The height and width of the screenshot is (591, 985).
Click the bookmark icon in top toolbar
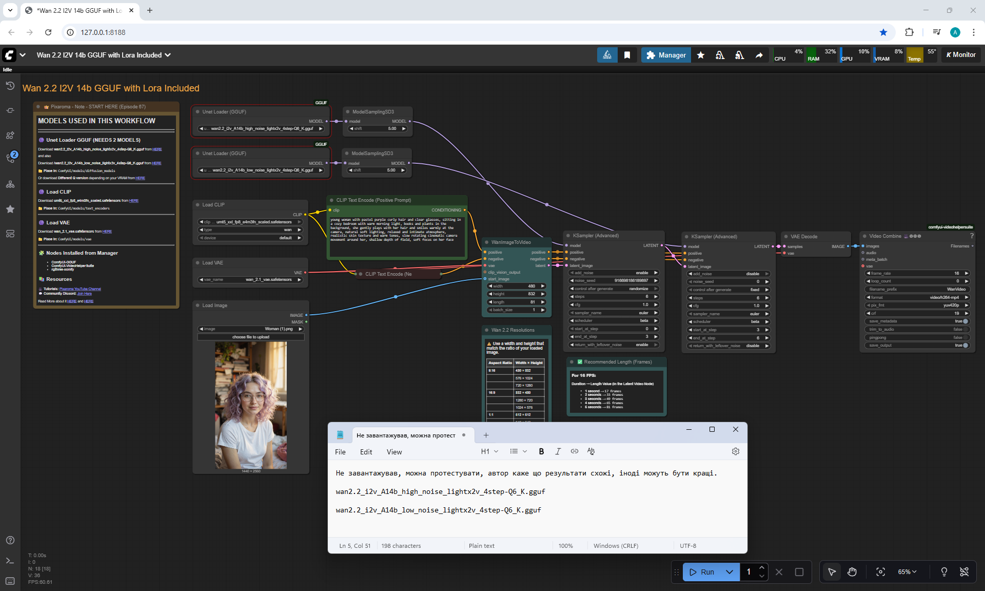click(x=627, y=55)
